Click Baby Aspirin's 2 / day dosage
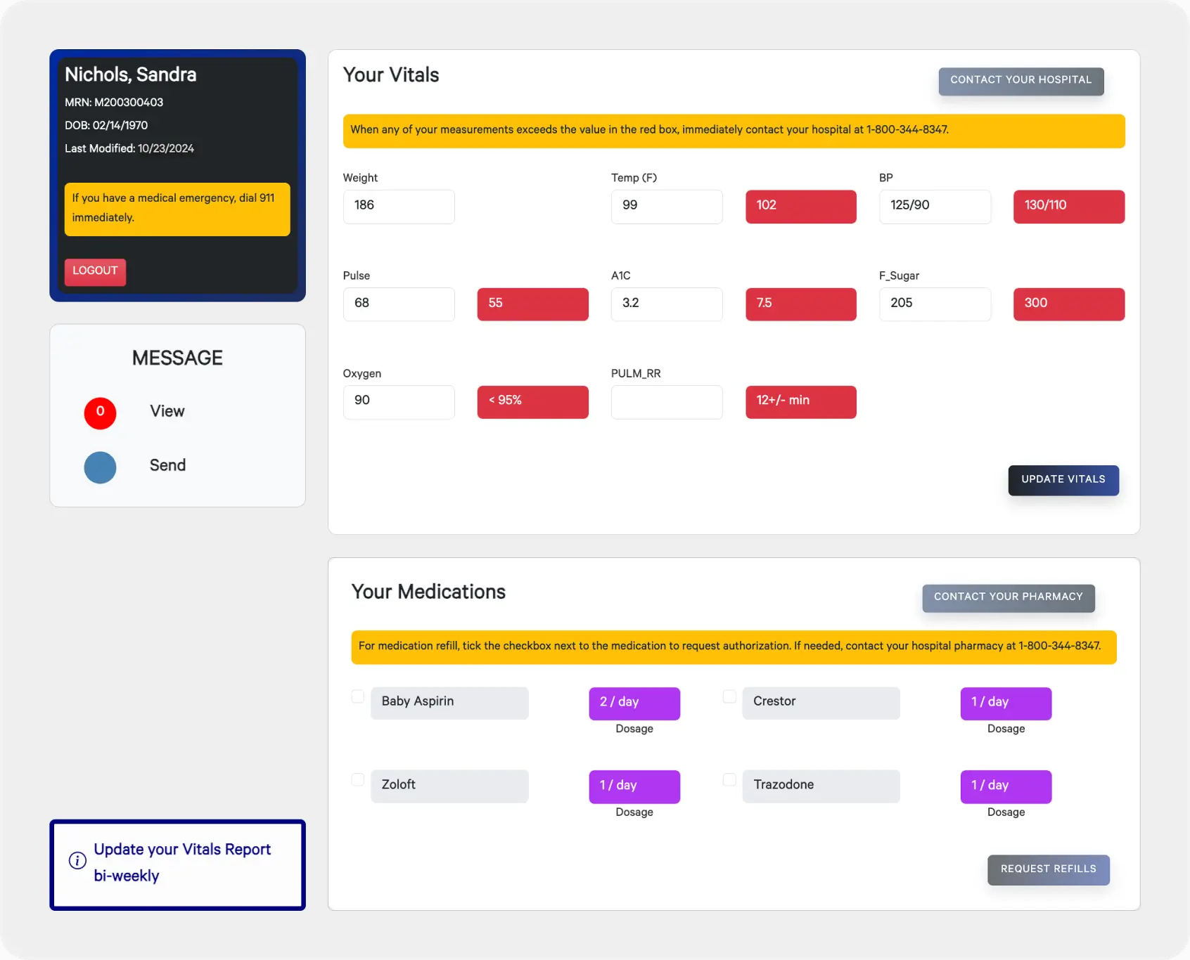 [634, 703]
